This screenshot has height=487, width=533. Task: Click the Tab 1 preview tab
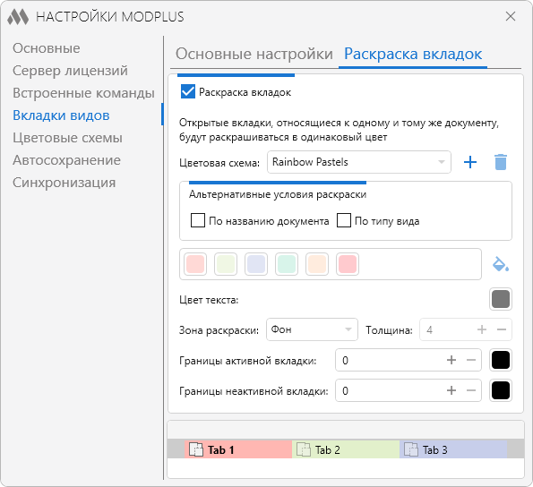(x=238, y=449)
